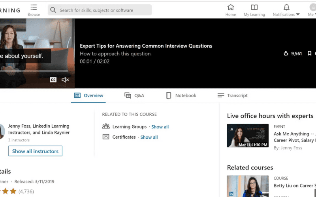Screen dimensions: 316x197
Task: Click the 'Related courses' heading
Action: pyautogui.click(x=250, y=167)
